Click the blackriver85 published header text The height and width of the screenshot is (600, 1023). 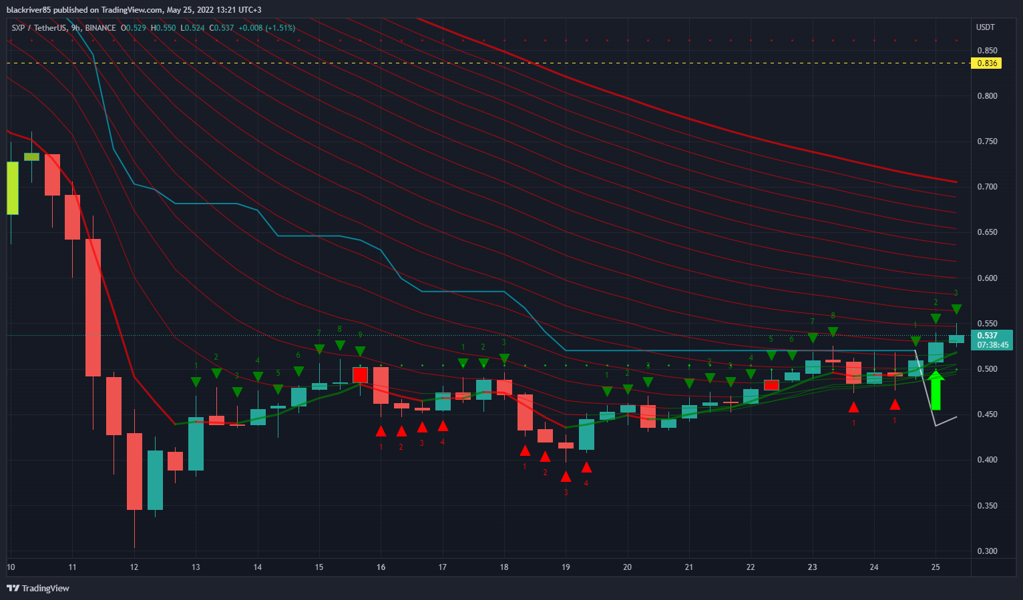134,9
